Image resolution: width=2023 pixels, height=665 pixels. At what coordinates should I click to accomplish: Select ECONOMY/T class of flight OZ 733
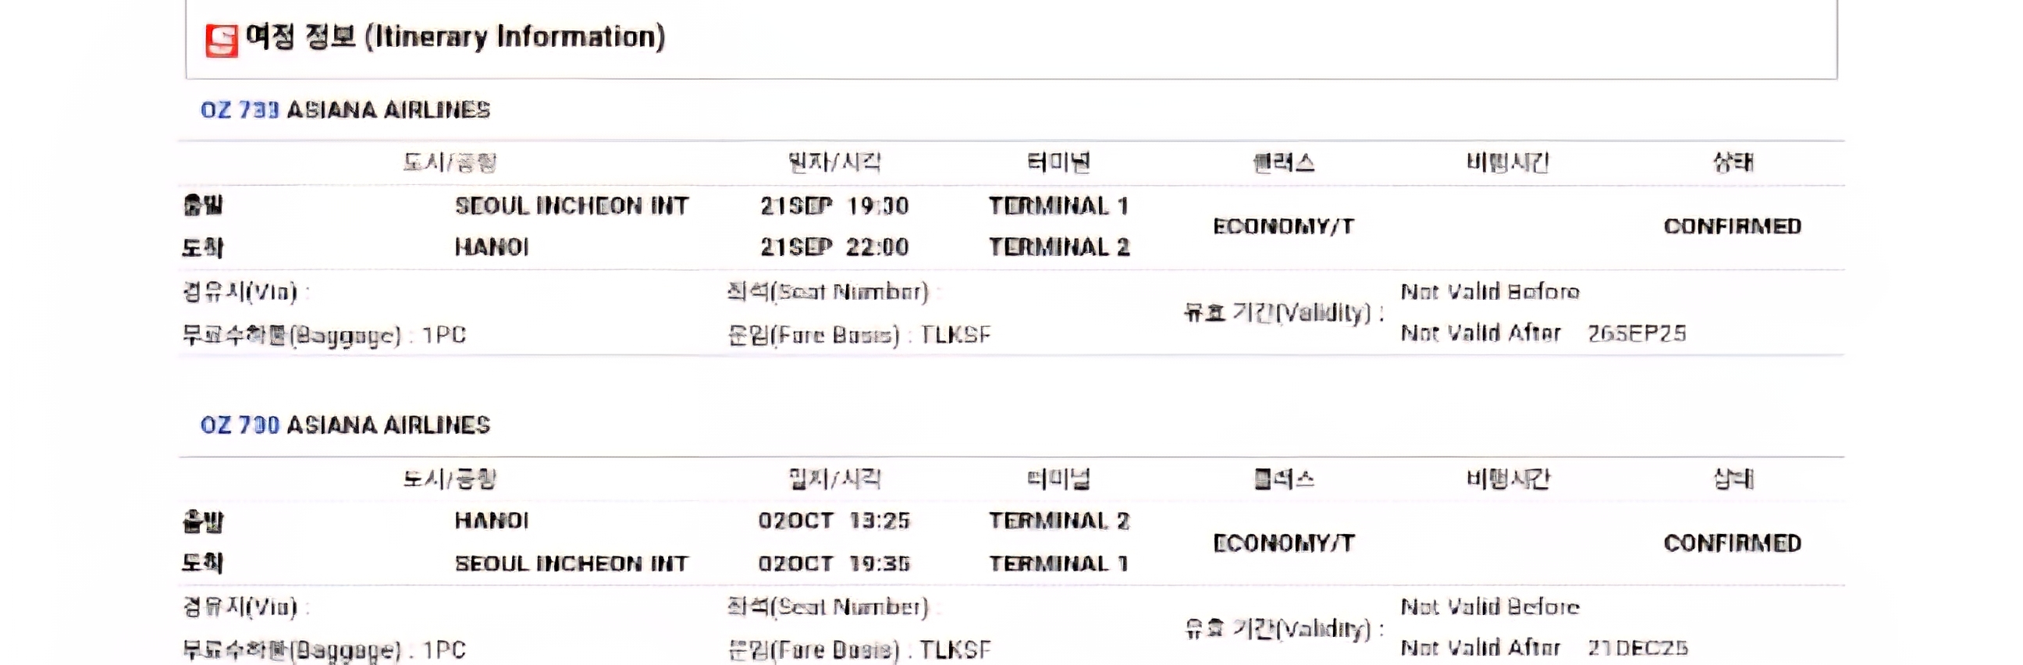(x=1283, y=226)
